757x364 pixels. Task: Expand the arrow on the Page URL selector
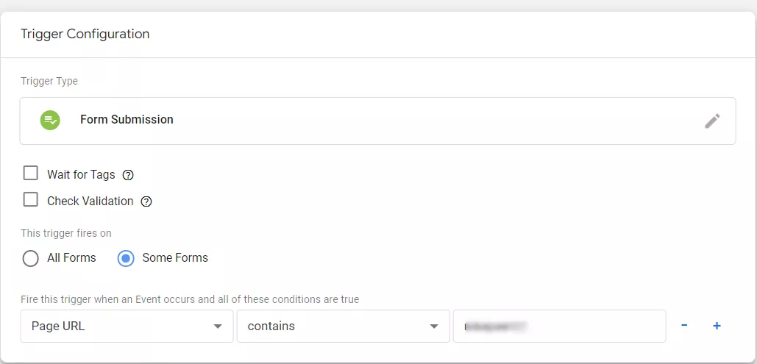(218, 326)
